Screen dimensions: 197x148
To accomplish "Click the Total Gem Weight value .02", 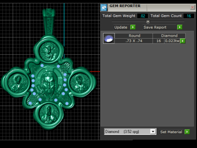I will 142,16.
